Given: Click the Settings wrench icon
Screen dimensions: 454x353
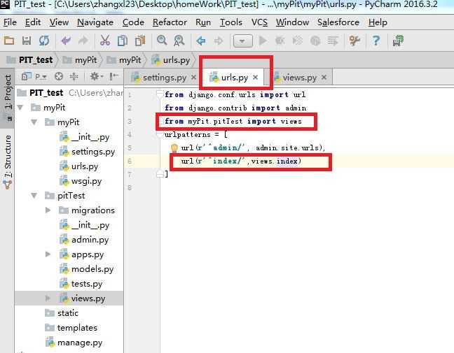Looking at the screenshot, I should (x=355, y=41).
